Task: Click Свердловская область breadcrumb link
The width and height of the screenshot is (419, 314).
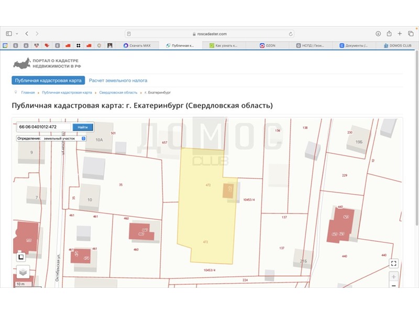Action: tap(118, 92)
